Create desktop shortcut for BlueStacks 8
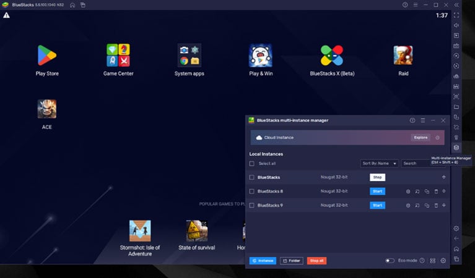Viewport: 475px width, 278px height. [417, 192]
